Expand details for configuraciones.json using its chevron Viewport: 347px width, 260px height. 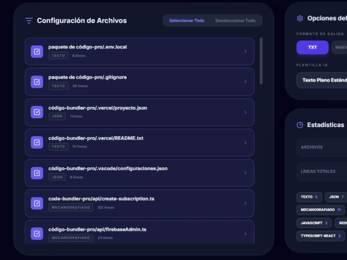click(245, 173)
